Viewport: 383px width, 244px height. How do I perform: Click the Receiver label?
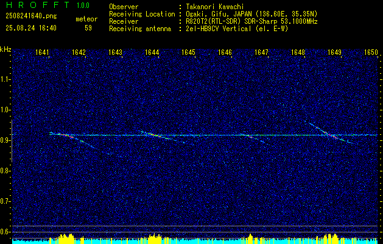click(124, 21)
